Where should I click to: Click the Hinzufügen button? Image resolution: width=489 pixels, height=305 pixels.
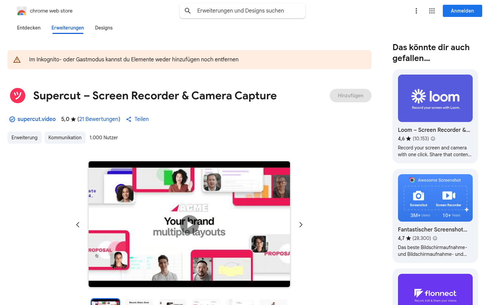click(350, 96)
